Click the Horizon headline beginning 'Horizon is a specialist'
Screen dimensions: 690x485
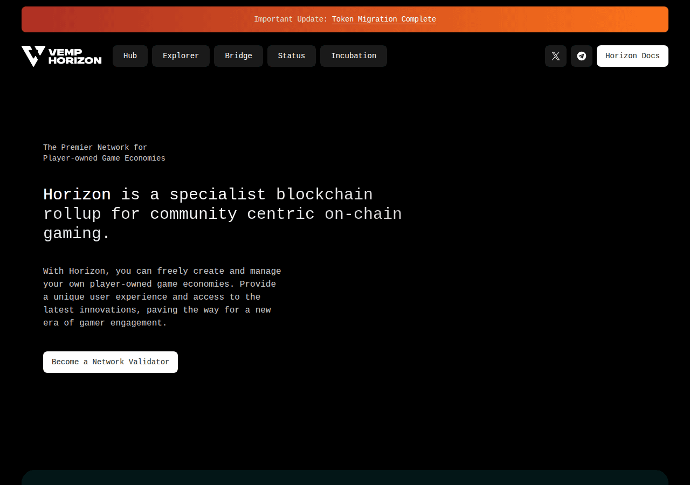tap(223, 214)
